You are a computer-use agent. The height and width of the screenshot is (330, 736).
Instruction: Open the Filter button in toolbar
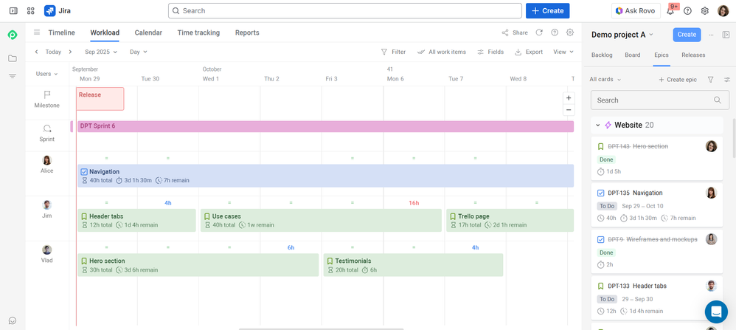[x=393, y=52]
